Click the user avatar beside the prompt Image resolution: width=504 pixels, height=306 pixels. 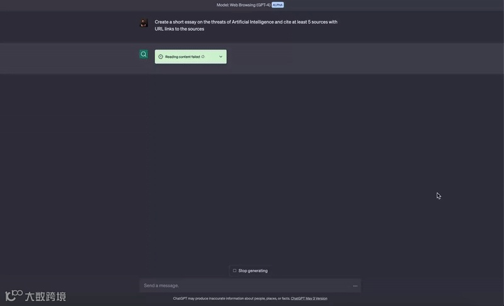(x=144, y=23)
